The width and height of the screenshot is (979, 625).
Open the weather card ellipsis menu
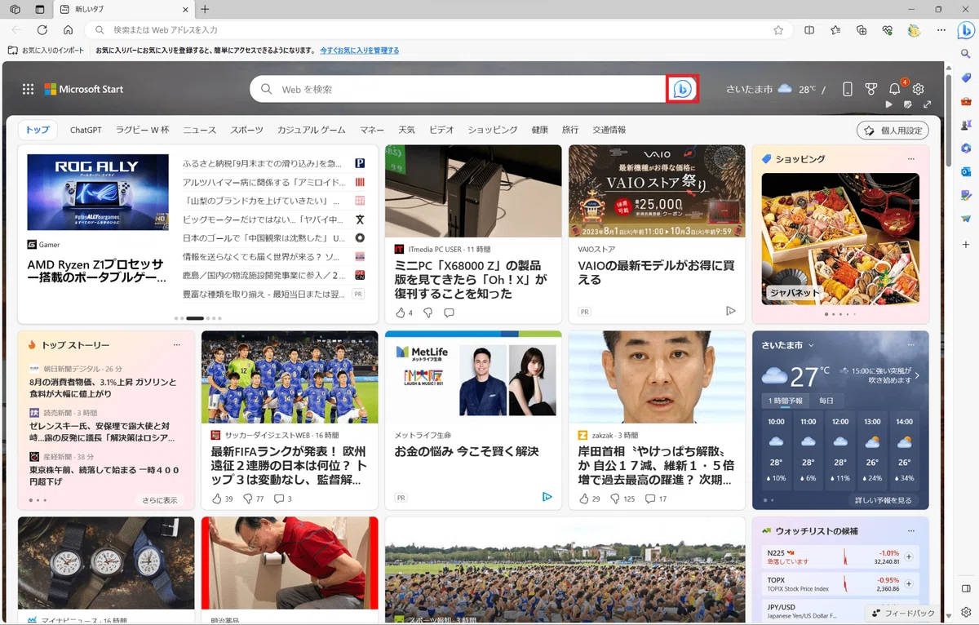coord(911,345)
